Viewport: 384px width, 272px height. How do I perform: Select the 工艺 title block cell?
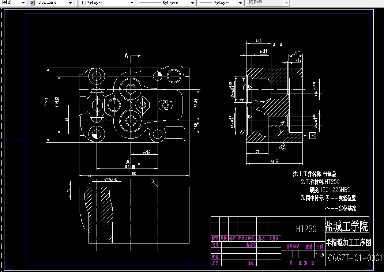pos(215,263)
